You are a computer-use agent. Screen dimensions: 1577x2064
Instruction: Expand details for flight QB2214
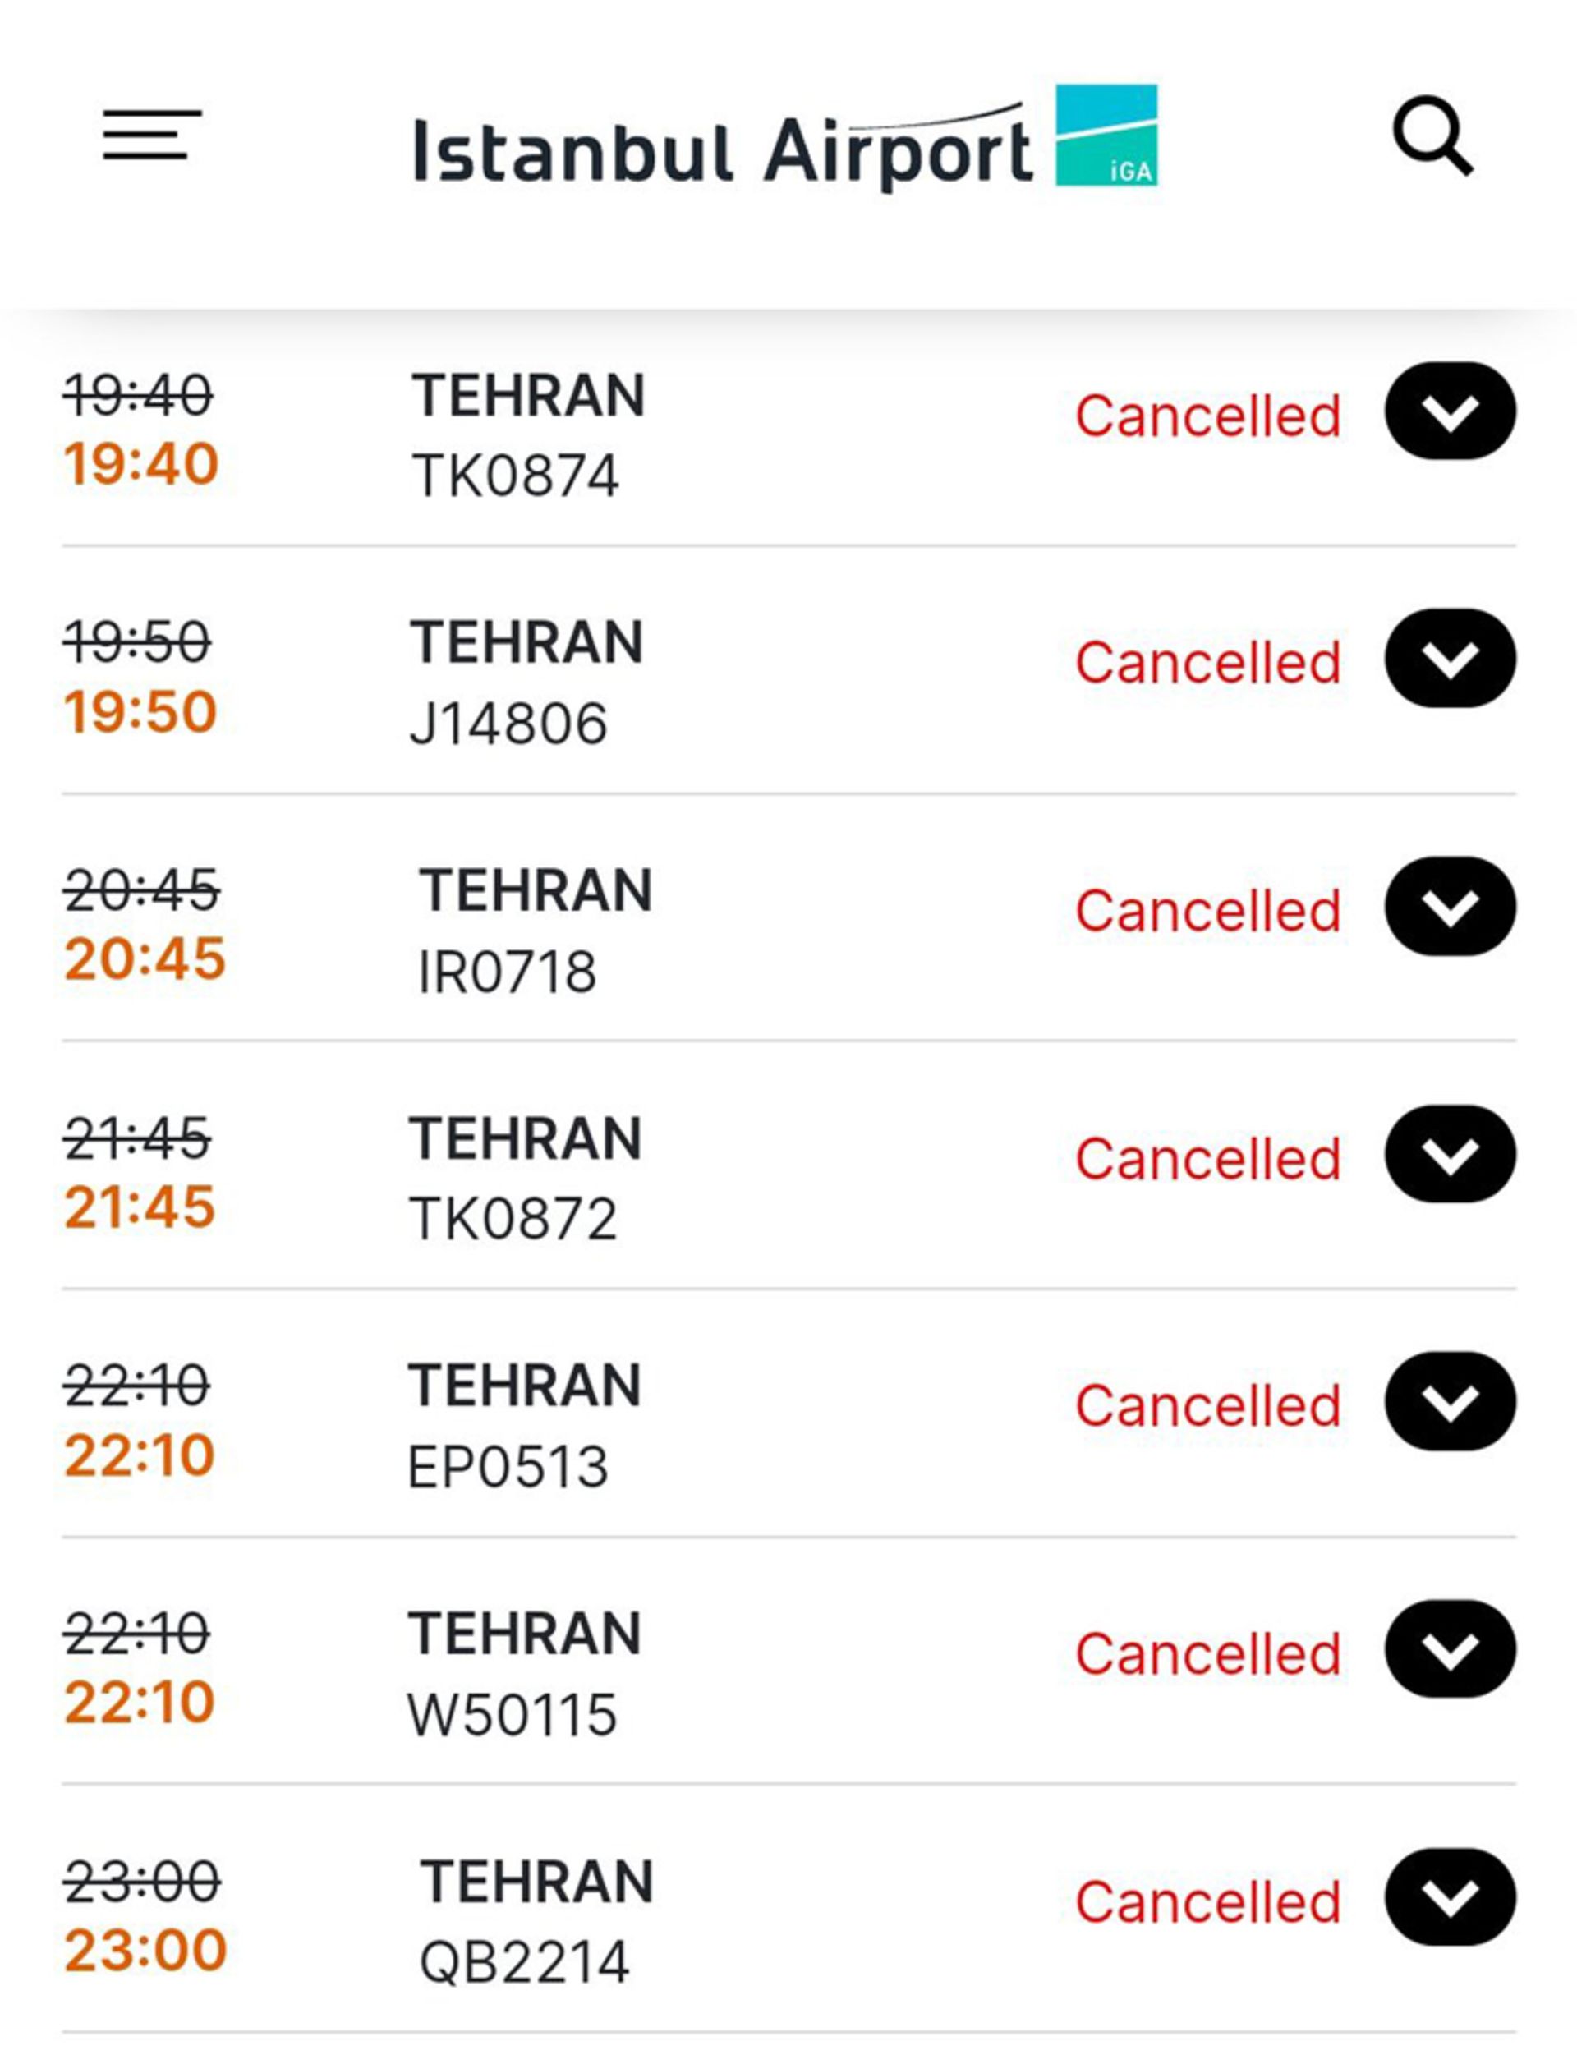click(x=1450, y=1897)
